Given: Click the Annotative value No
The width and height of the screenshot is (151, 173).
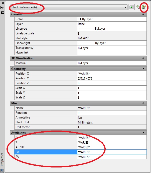Looking at the screenshot, I should [112, 118].
